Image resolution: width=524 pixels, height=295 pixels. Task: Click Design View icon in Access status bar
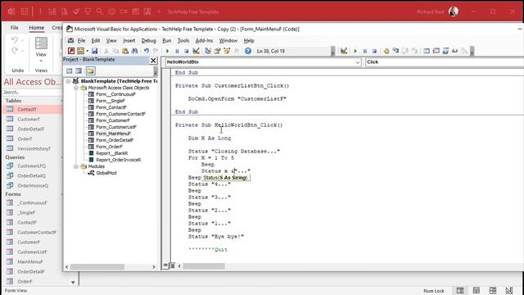(509, 290)
